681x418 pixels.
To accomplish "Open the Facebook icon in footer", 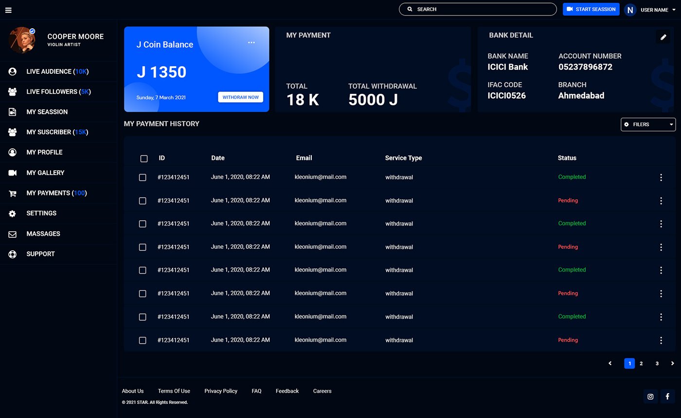I will point(667,397).
